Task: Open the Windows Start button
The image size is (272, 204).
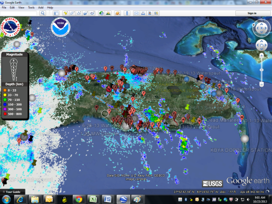Action: coord(6,199)
